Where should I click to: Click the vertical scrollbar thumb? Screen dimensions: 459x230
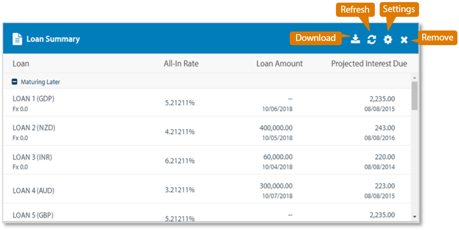(415, 96)
